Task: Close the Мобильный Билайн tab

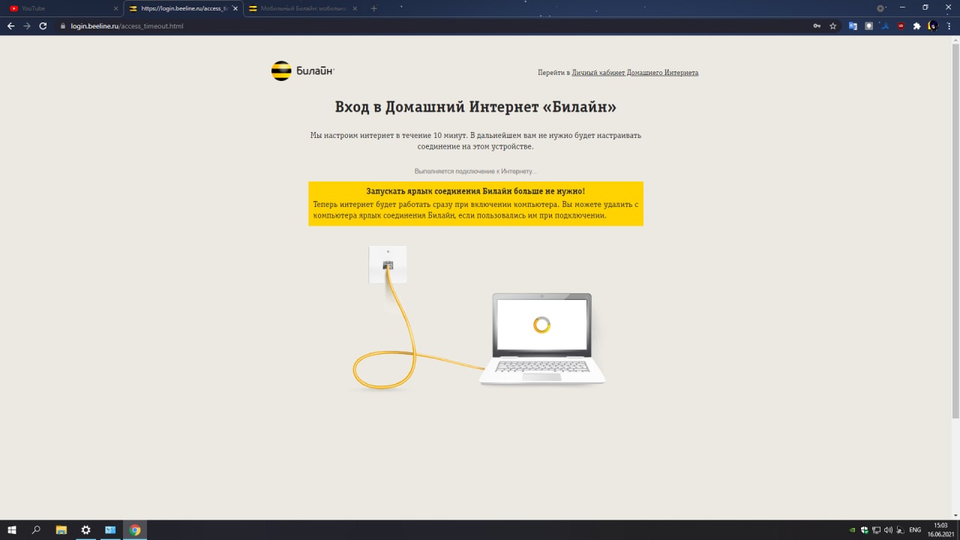Action: tap(355, 8)
